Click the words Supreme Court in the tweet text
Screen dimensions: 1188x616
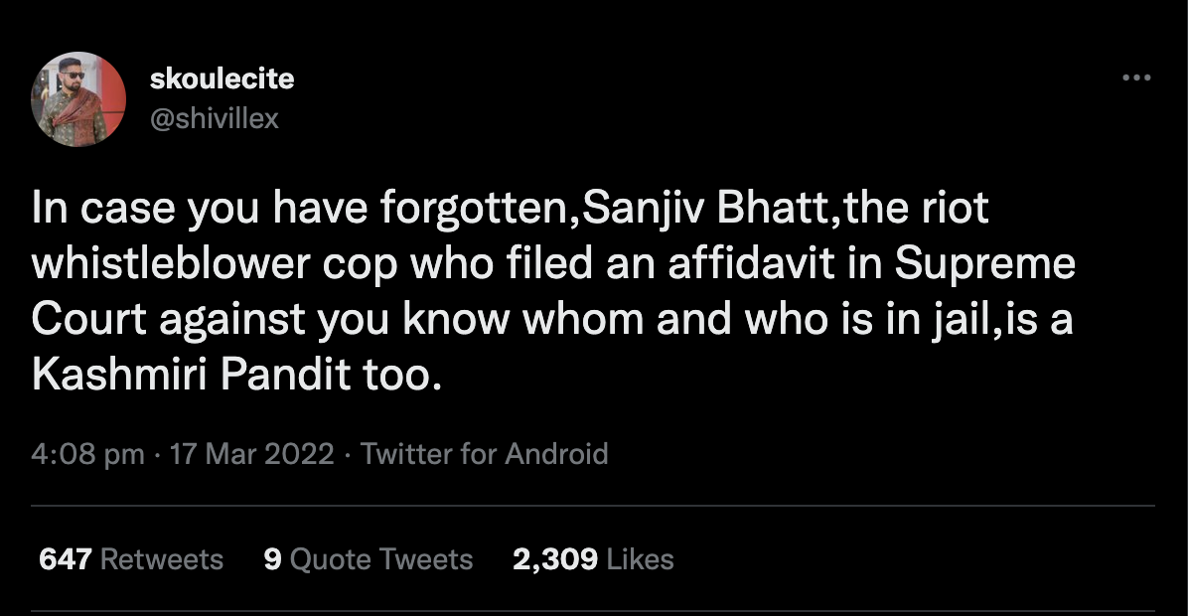pyautogui.click(x=985, y=265)
